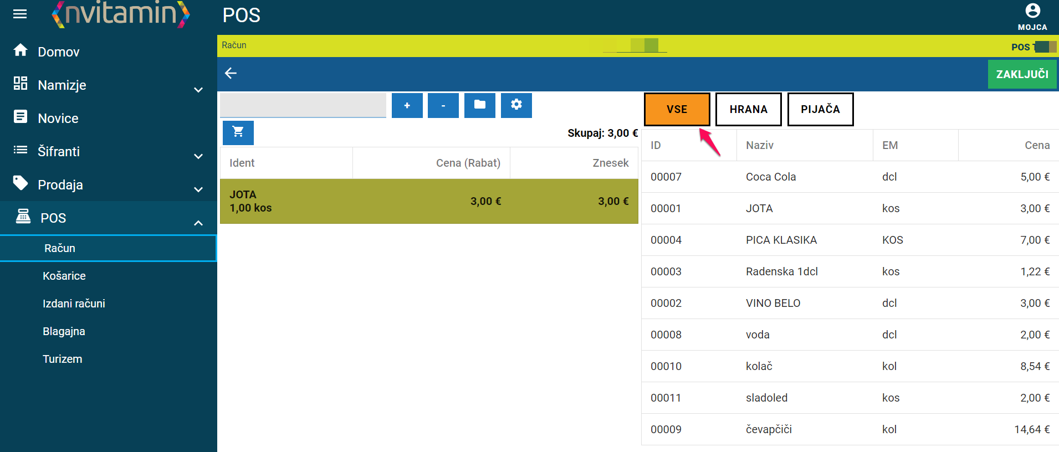Open the MOJCA user account icon
The width and height of the screenshot is (1059, 452).
click(x=1032, y=11)
